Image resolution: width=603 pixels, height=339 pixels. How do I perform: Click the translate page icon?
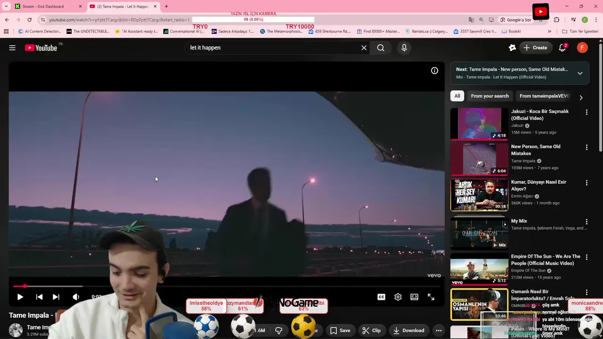click(x=471, y=20)
